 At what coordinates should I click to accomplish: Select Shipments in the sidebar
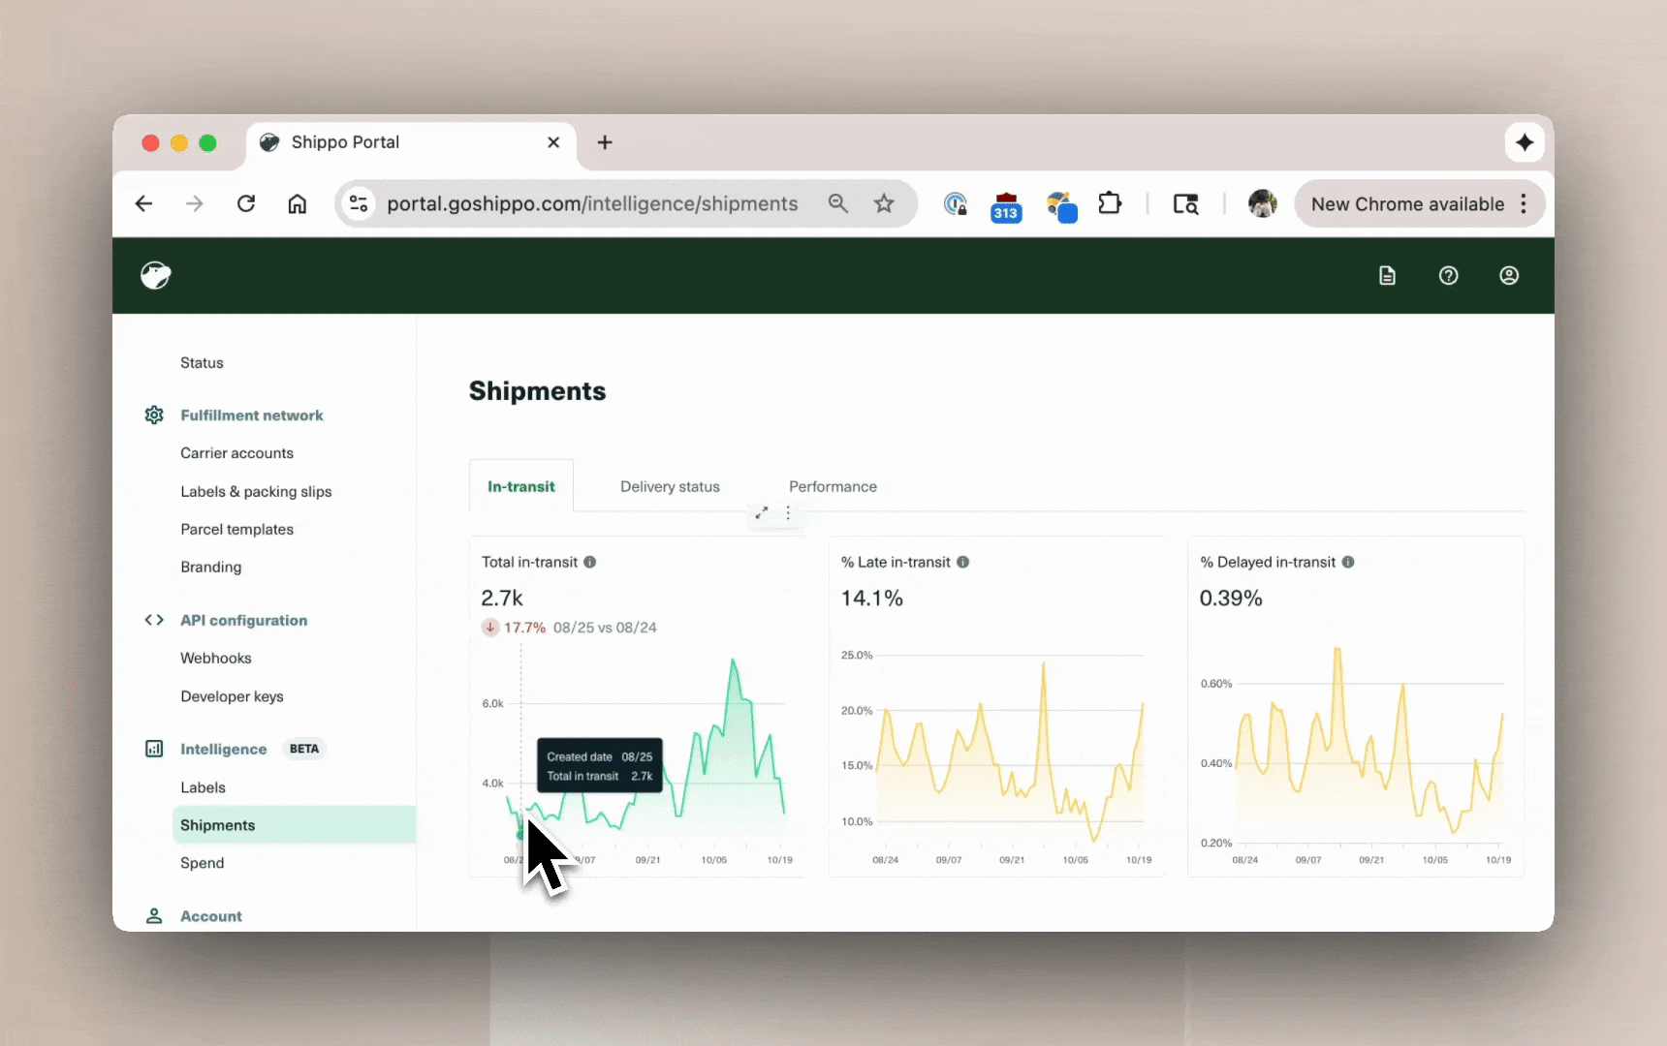294,825
